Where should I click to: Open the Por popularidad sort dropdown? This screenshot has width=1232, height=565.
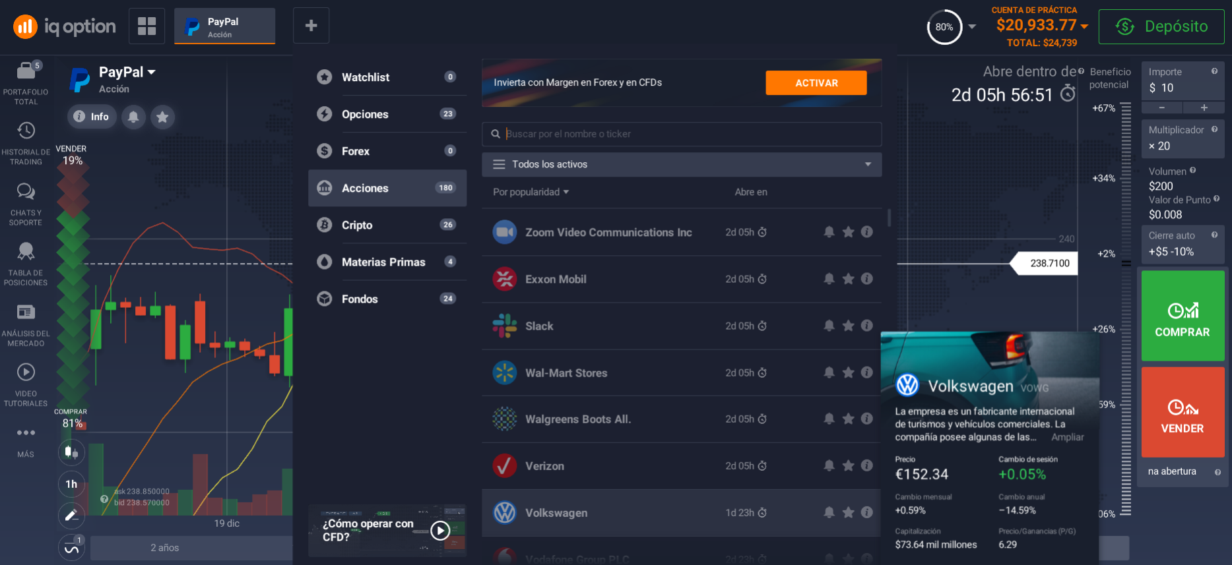click(x=531, y=192)
